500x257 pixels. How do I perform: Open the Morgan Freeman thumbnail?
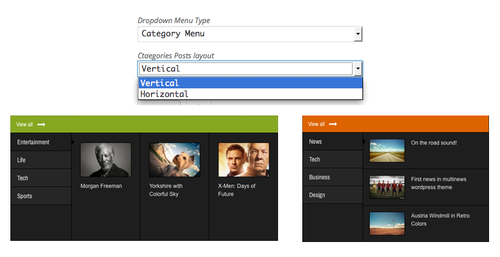(106, 159)
